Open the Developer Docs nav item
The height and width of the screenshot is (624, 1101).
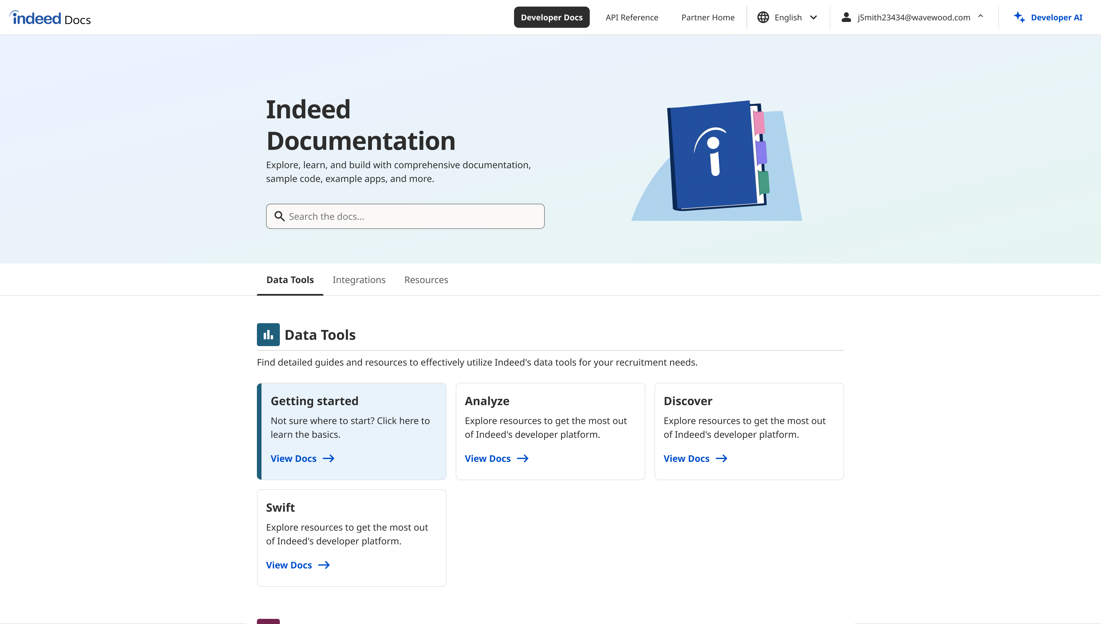[x=552, y=17]
